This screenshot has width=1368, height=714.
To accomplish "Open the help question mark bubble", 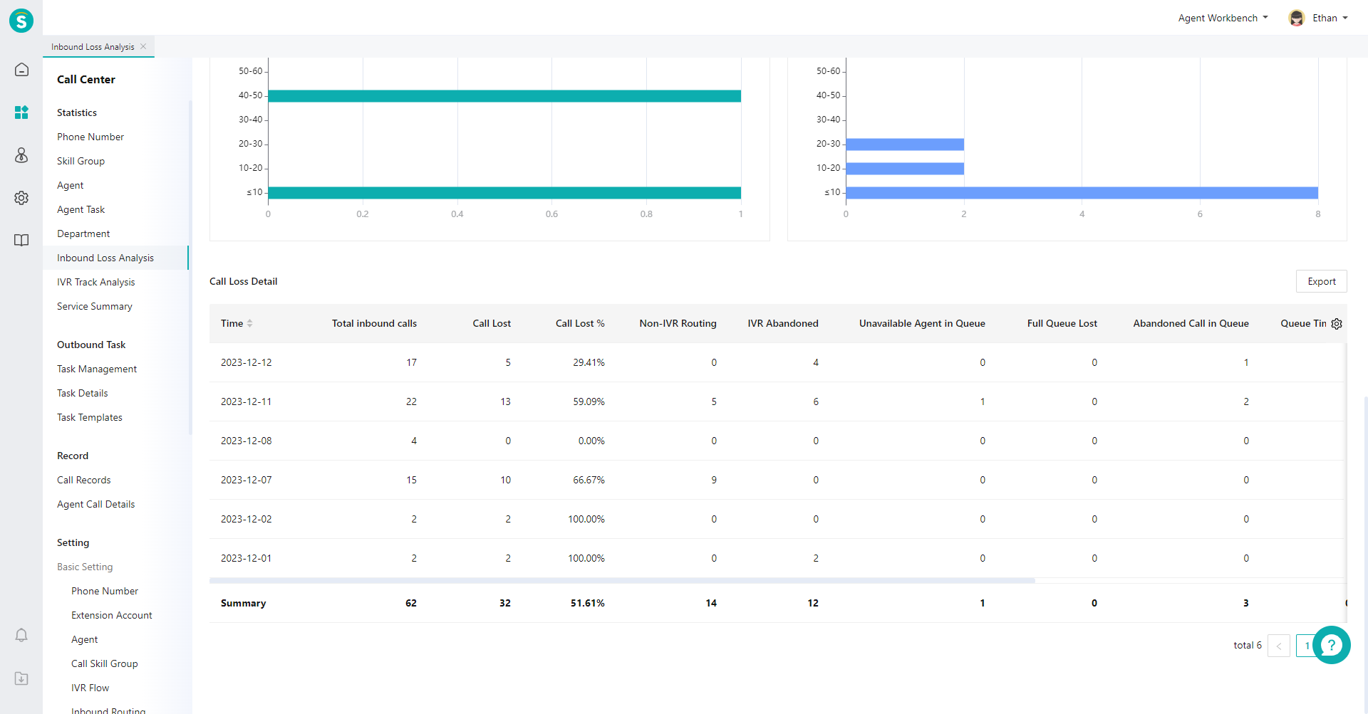I will (x=1331, y=645).
